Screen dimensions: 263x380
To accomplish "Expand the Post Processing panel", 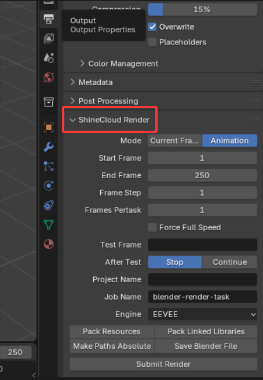I will (x=72, y=101).
